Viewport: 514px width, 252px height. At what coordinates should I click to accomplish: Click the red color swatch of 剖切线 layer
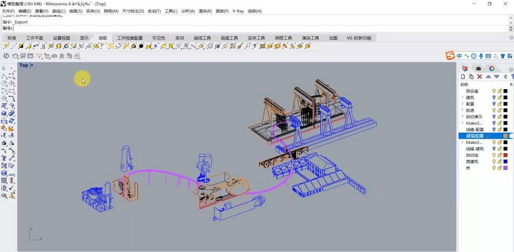pyautogui.click(x=505, y=155)
